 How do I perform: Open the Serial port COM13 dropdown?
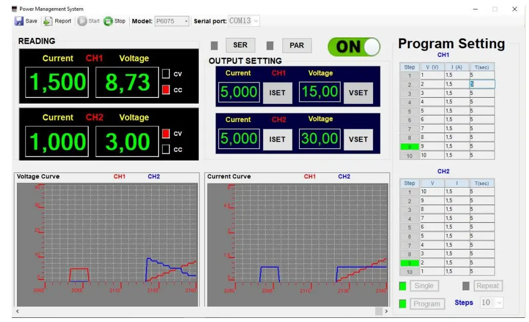[243, 21]
